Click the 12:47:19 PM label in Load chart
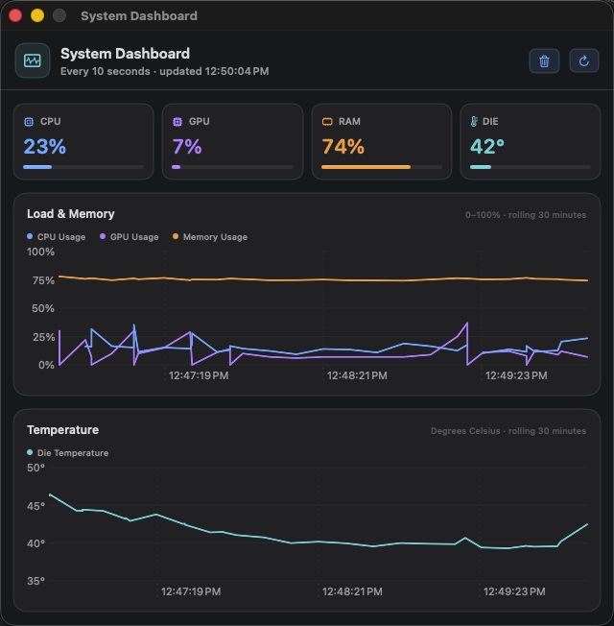This screenshot has width=614, height=626. 199,375
